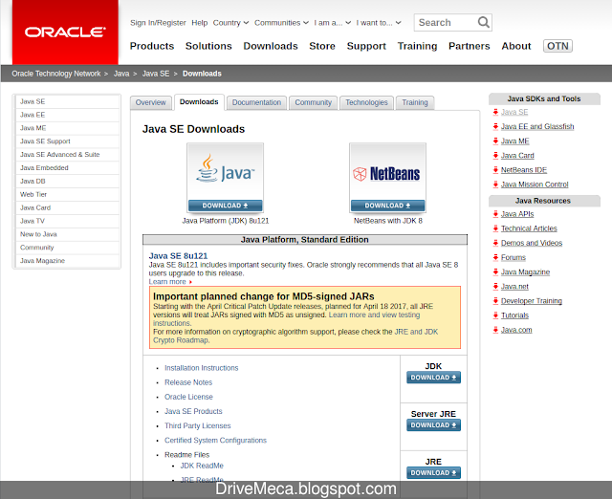Click the red arrow icon beside Java EE and Glassfish
The height and width of the screenshot is (499, 612).
(x=495, y=126)
